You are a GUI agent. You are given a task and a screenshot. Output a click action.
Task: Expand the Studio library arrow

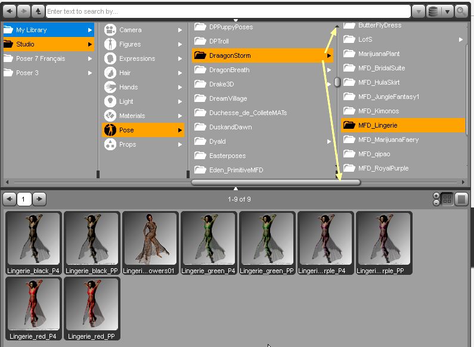(90, 44)
